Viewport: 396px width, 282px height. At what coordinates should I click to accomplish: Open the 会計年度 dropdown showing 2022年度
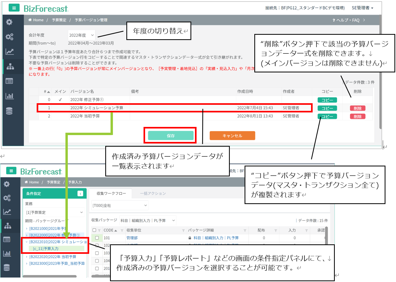[x=82, y=35]
